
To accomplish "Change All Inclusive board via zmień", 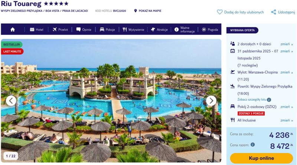I will coord(287,120).
